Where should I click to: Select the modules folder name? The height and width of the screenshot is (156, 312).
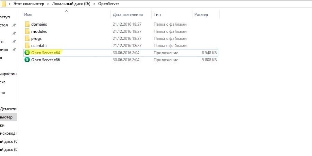click(39, 31)
